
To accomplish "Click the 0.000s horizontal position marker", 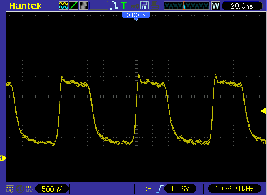I will [136, 16].
